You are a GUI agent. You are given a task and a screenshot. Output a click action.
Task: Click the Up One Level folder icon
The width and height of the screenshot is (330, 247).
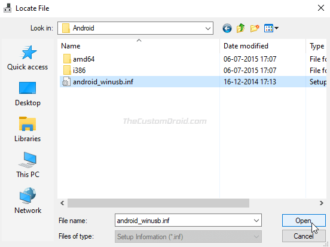pos(240,28)
